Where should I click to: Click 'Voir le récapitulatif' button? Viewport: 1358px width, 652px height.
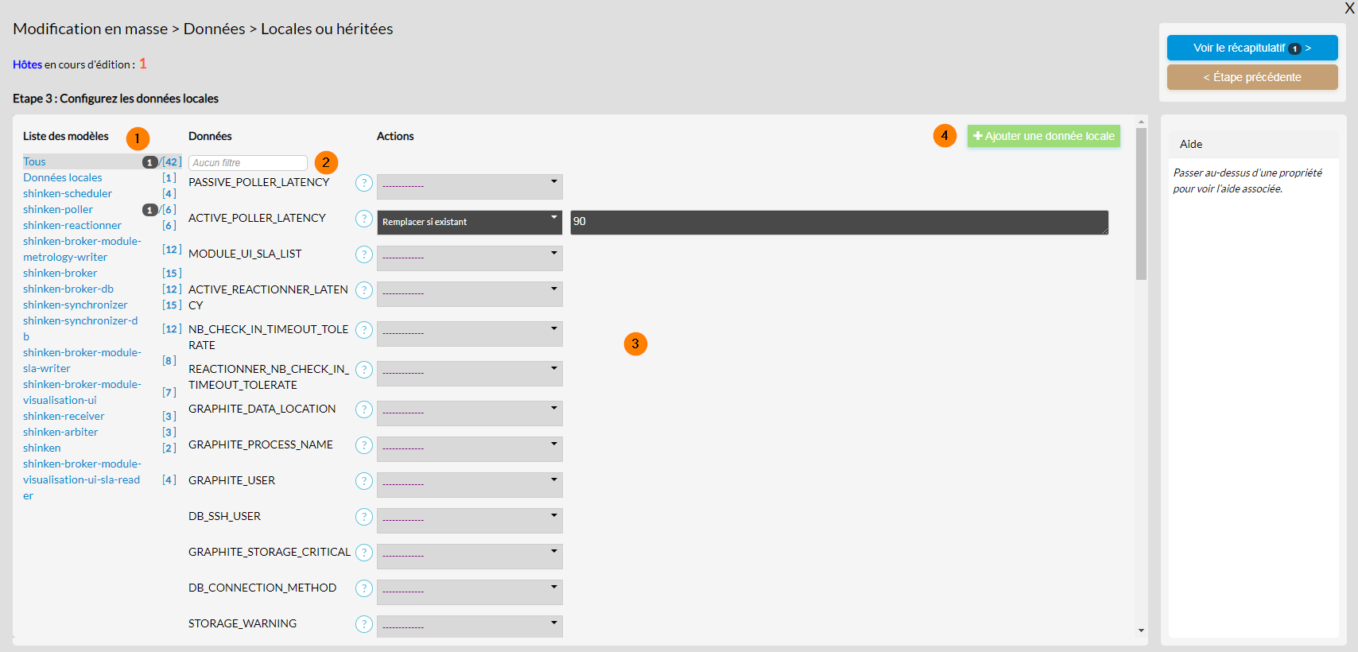pyautogui.click(x=1251, y=48)
